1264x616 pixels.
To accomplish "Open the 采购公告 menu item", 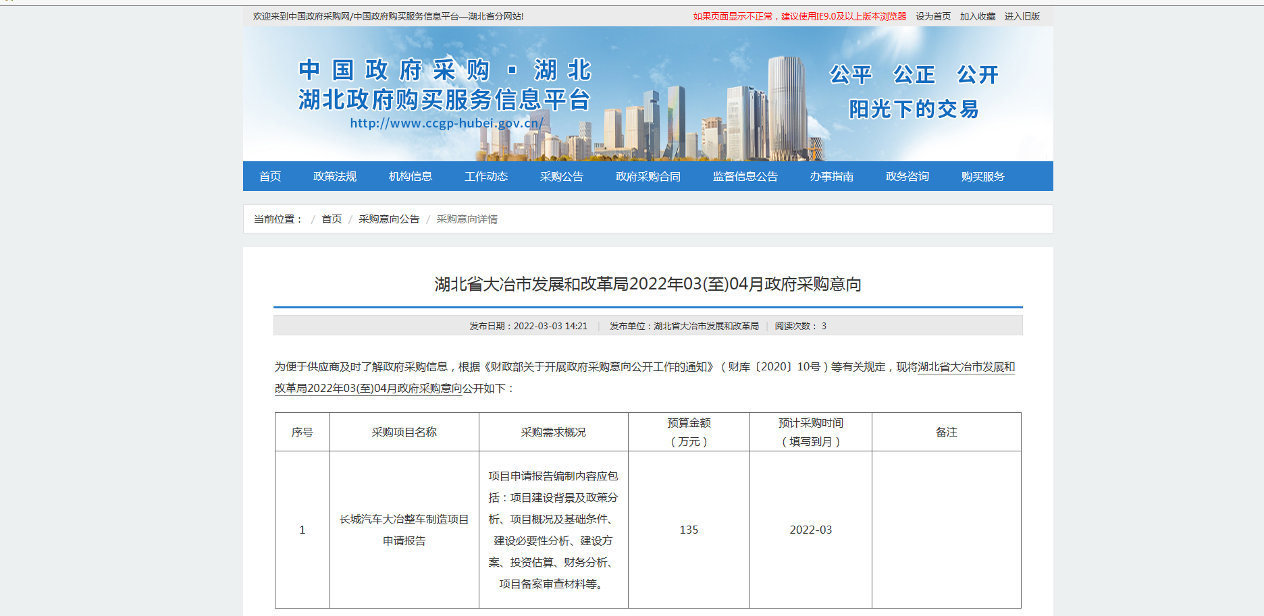I will click(x=562, y=176).
